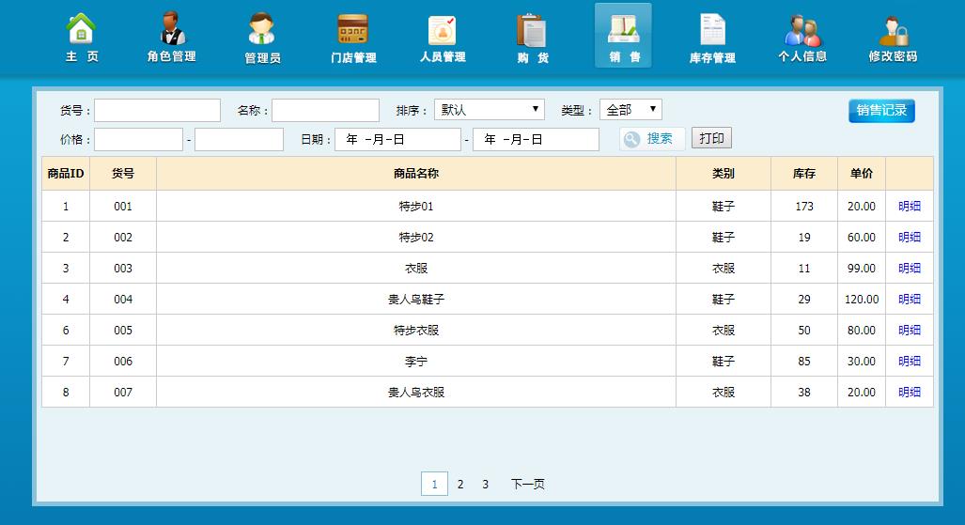
Task: Open 角色管理 role management icon
Action: (171, 37)
